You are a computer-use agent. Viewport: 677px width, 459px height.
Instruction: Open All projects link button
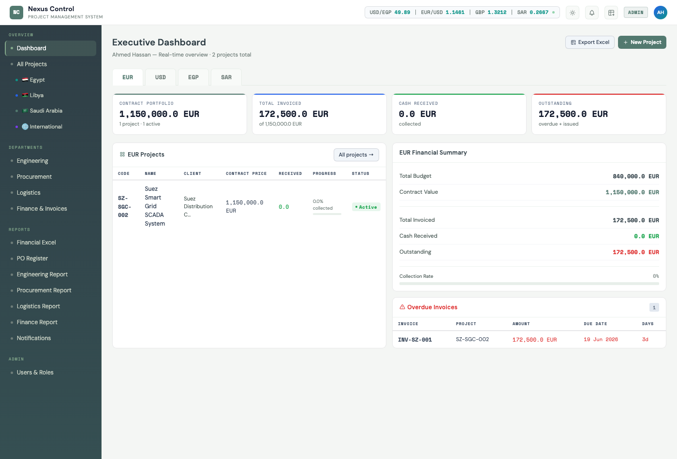tap(356, 155)
